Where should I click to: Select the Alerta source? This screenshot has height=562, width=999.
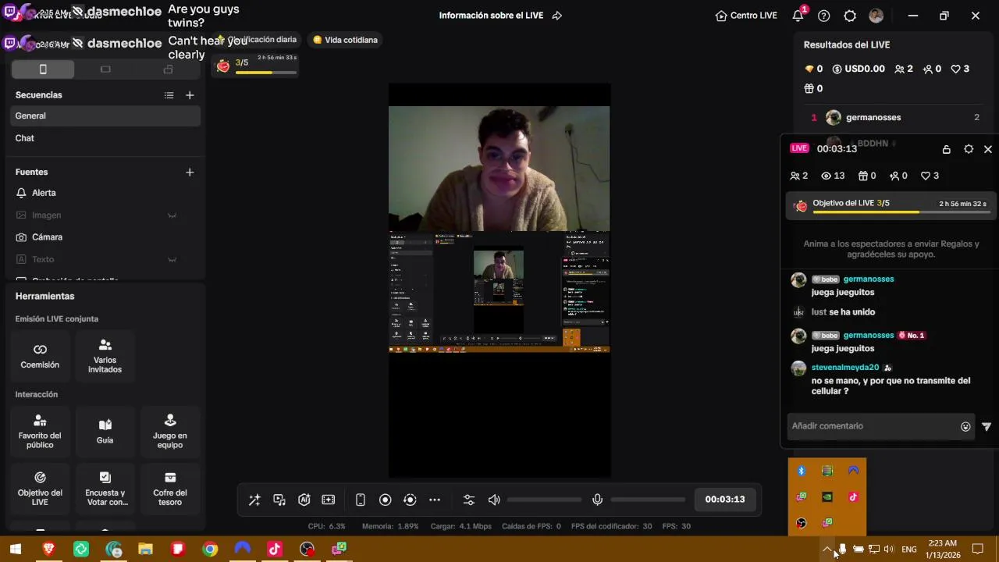click(106, 193)
